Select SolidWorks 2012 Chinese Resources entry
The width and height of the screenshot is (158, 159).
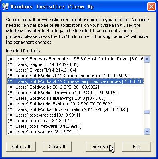(x=75, y=76)
